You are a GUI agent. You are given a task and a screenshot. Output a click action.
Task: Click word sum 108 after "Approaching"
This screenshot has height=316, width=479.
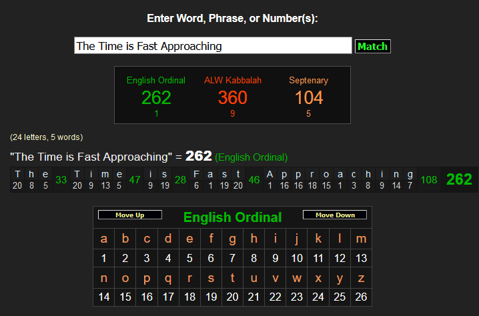point(428,180)
